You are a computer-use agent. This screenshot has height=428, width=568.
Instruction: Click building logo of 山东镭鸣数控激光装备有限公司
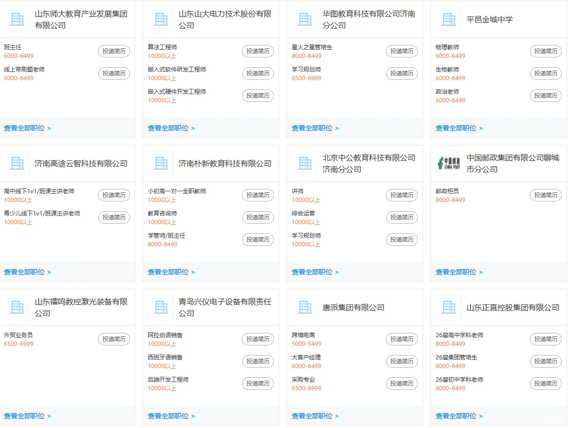coord(17,307)
